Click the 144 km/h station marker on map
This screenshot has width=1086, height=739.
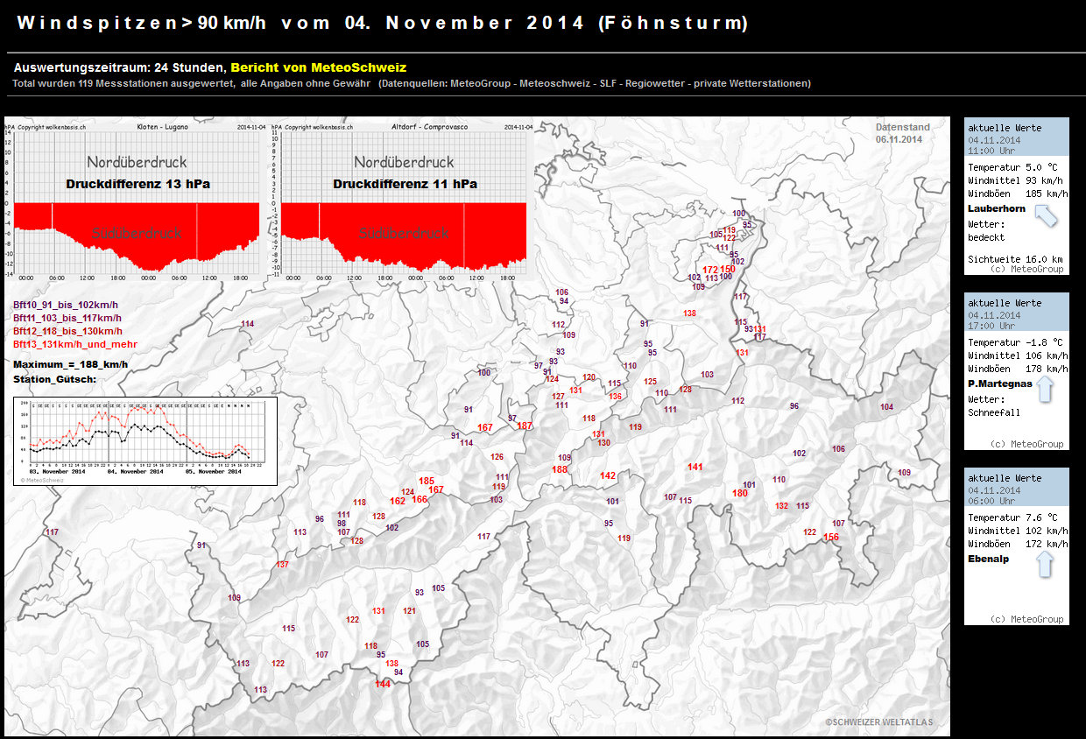coord(383,684)
